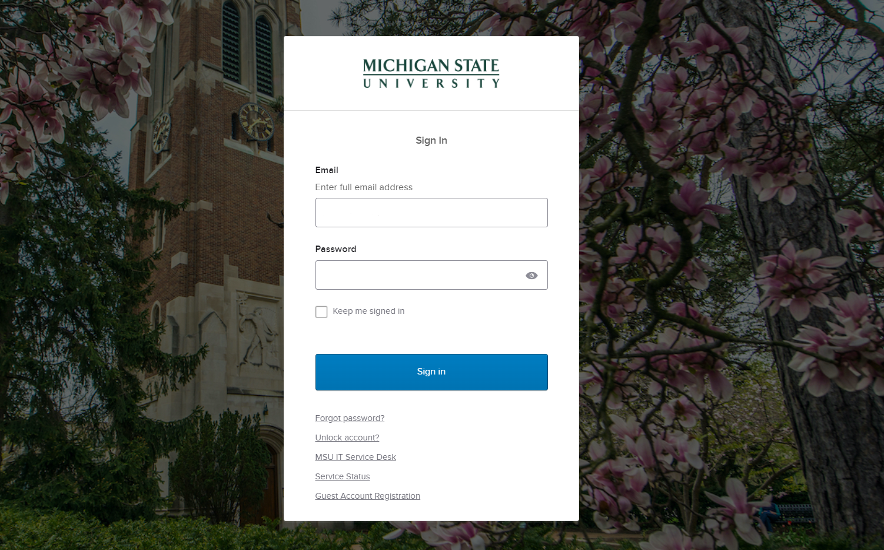
Task: Go to the Service Status dashboard
Action: [342, 476]
